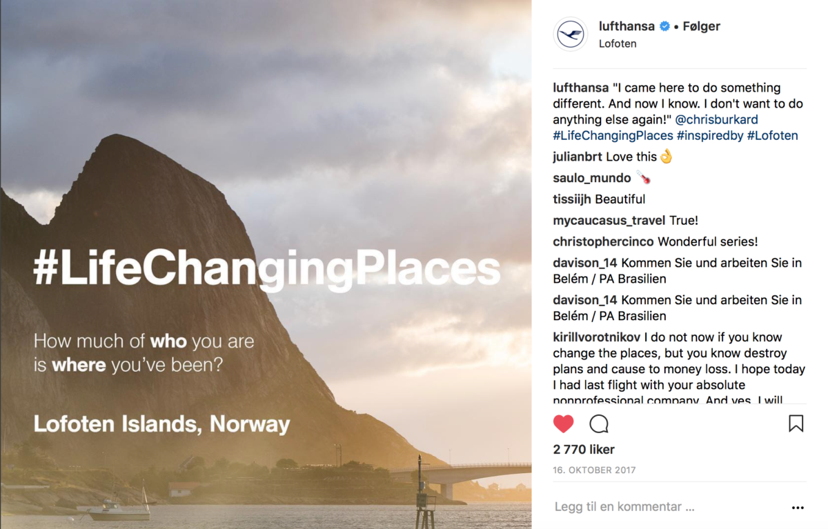Open the #Lofoten hashtag link
The width and height of the screenshot is (828, 529).
(x=772, y=135)
